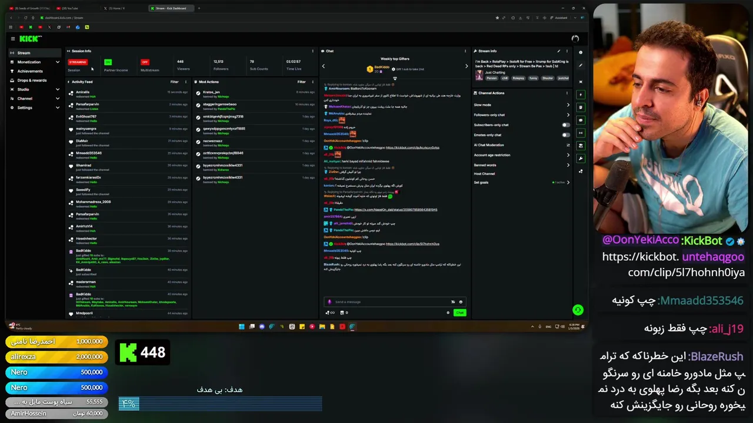753x423 pixels.
Task: Expand the Studio sidebar section
Action: pos(34,89)
